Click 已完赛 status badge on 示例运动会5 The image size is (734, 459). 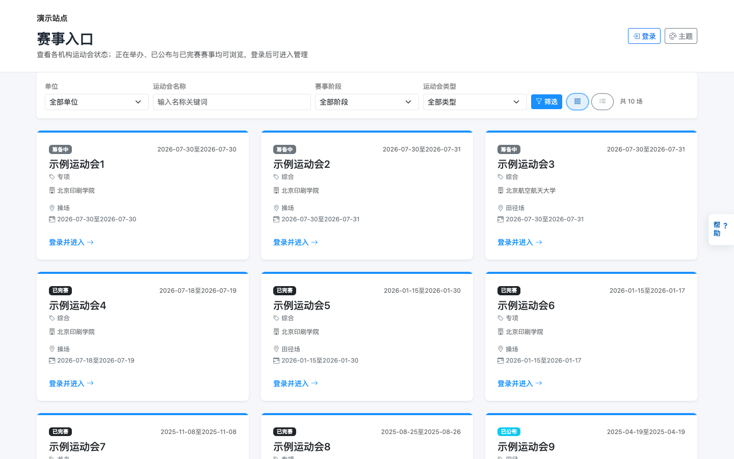(x=284, y=291)
